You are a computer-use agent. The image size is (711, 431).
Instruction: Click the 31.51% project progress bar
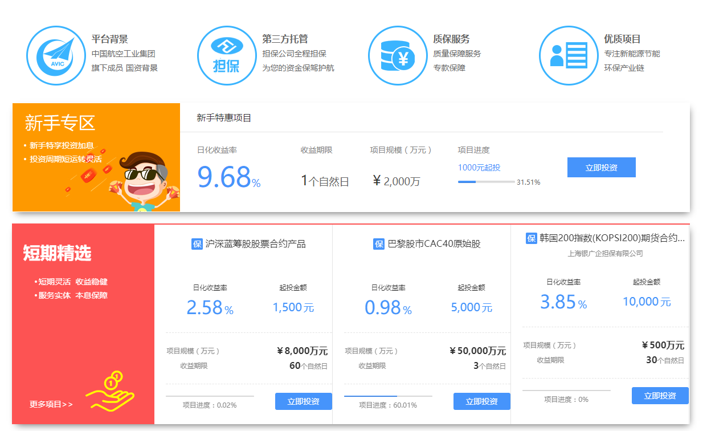pyautogui.click(x=485, y=182)
